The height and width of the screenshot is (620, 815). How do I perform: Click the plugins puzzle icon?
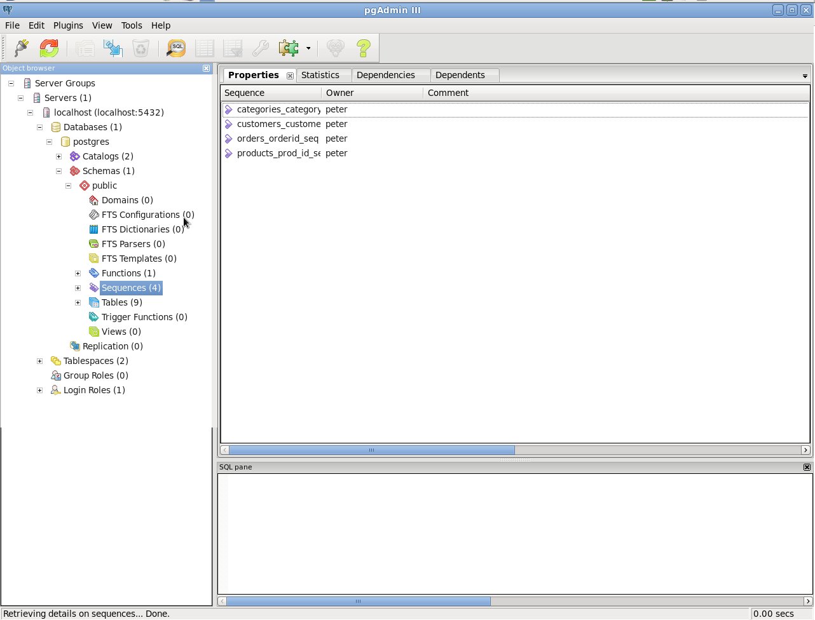(x=289, y=48)
